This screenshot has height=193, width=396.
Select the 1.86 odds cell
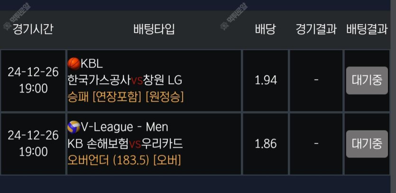click(266, 144)
